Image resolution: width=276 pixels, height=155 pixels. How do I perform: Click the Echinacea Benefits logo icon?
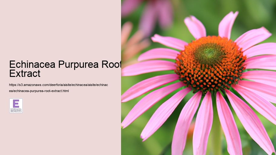coord(16,106)
